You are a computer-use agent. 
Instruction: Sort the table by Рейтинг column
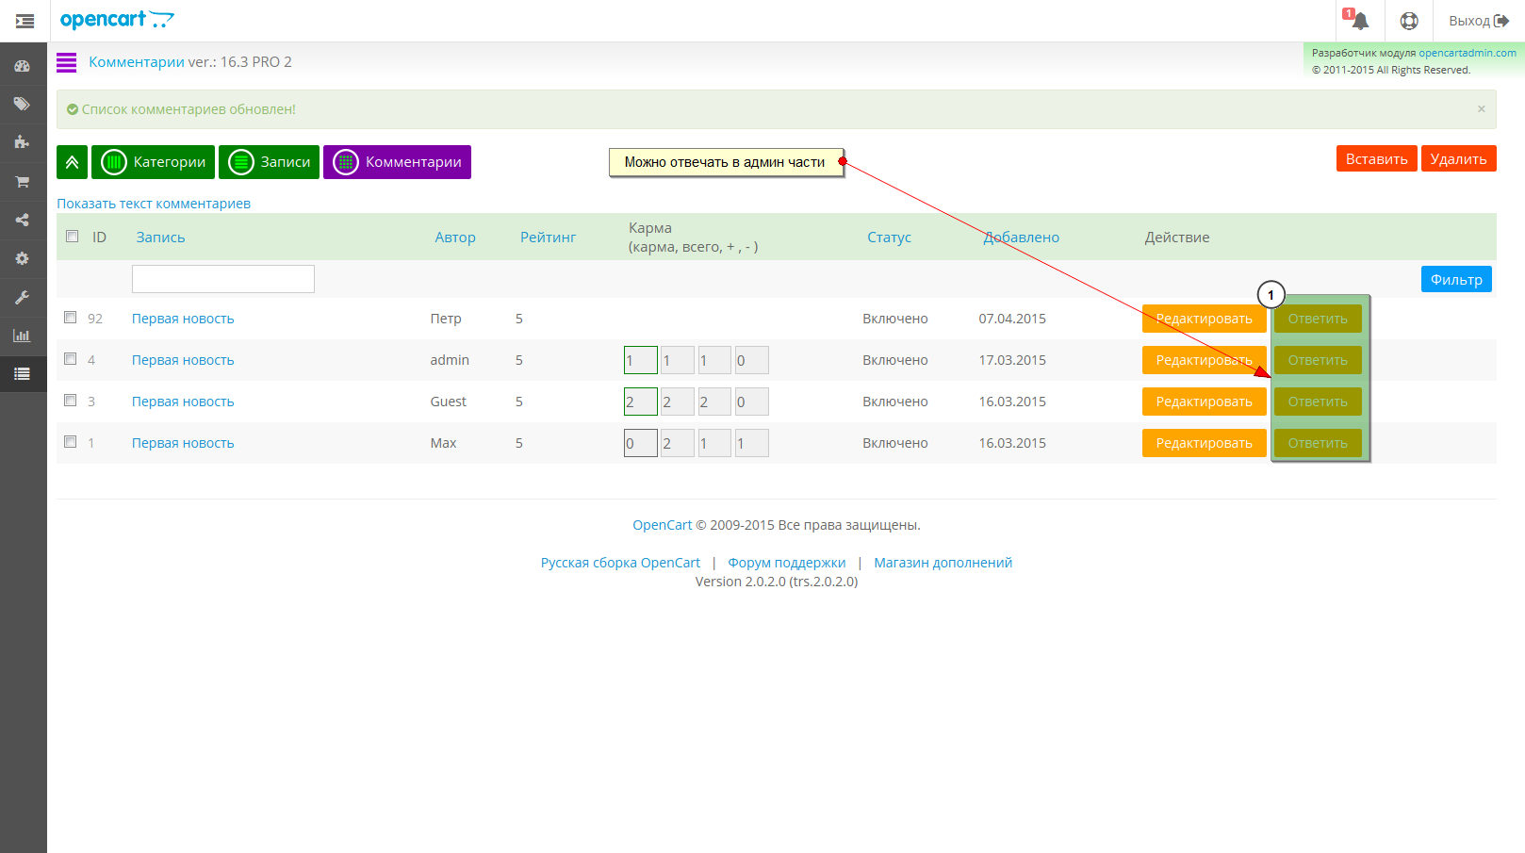(x=548, y=238)
